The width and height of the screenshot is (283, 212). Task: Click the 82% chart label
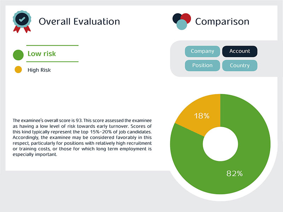point(234,173)
